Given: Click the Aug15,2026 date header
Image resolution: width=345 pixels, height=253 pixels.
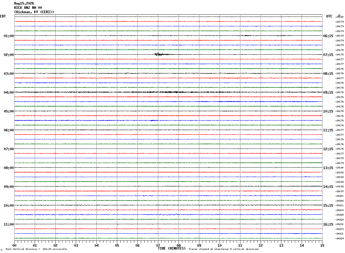Looking at the screenshot, I should (24, 3).
